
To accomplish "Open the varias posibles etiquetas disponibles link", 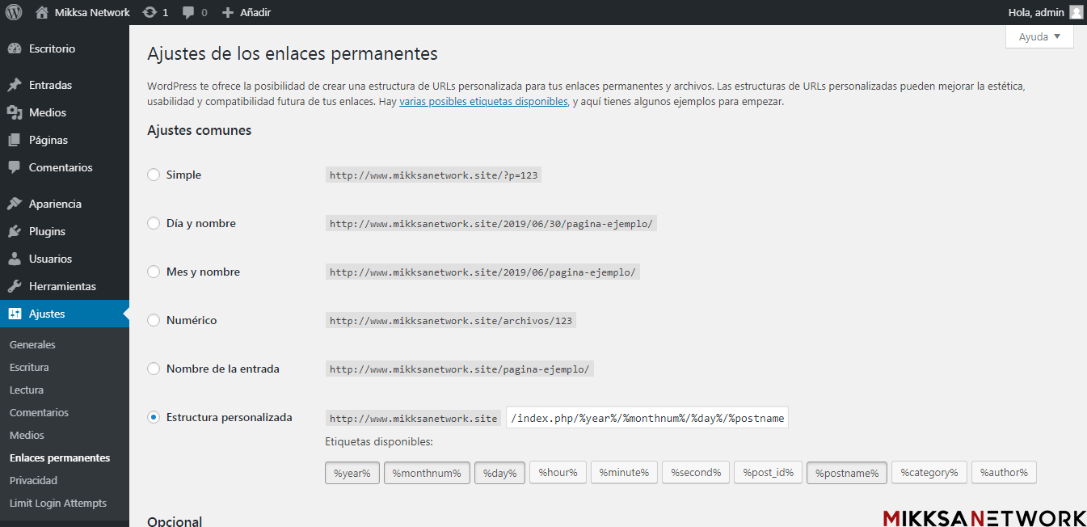I will click(x=483, y=102).
